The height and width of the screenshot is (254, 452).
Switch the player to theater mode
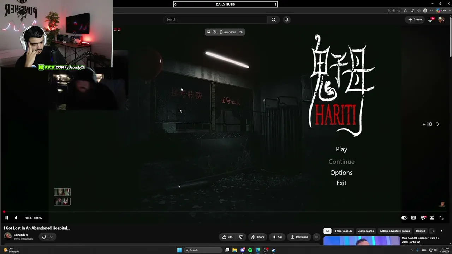click(x=432, y=218)
